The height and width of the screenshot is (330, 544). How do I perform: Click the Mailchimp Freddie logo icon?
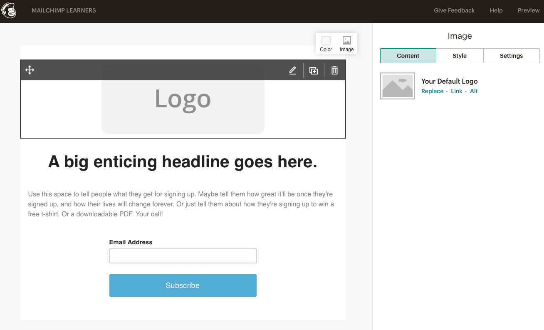coord(9,10)
